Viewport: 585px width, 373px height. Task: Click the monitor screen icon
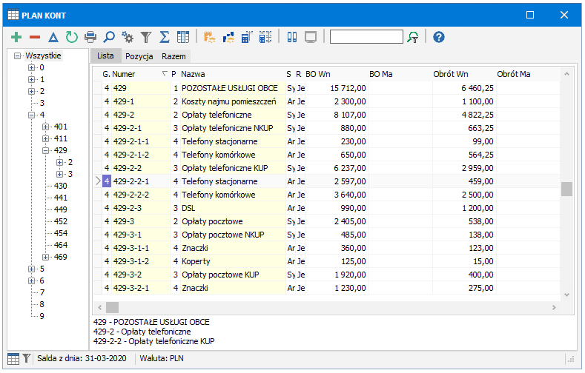tap(311, 37)
